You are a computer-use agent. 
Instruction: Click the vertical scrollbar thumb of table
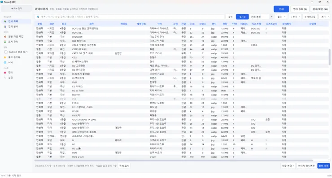(329, 57)
